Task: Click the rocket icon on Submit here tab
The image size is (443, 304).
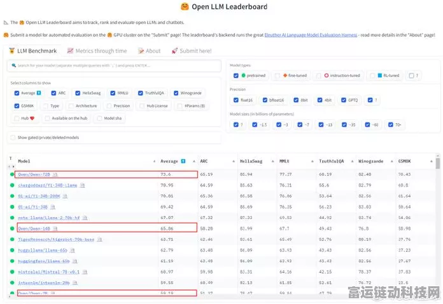Action: (x=174, y=51)
